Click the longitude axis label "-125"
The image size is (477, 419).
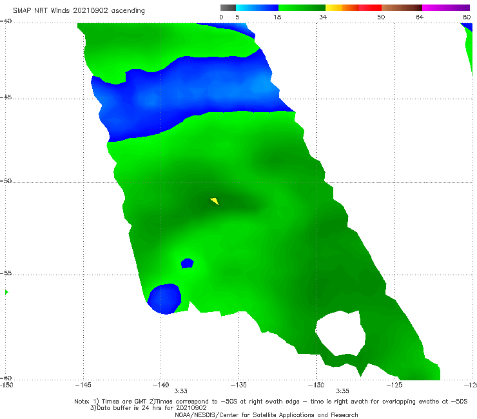pyautogui.click(x=394, y=385)
